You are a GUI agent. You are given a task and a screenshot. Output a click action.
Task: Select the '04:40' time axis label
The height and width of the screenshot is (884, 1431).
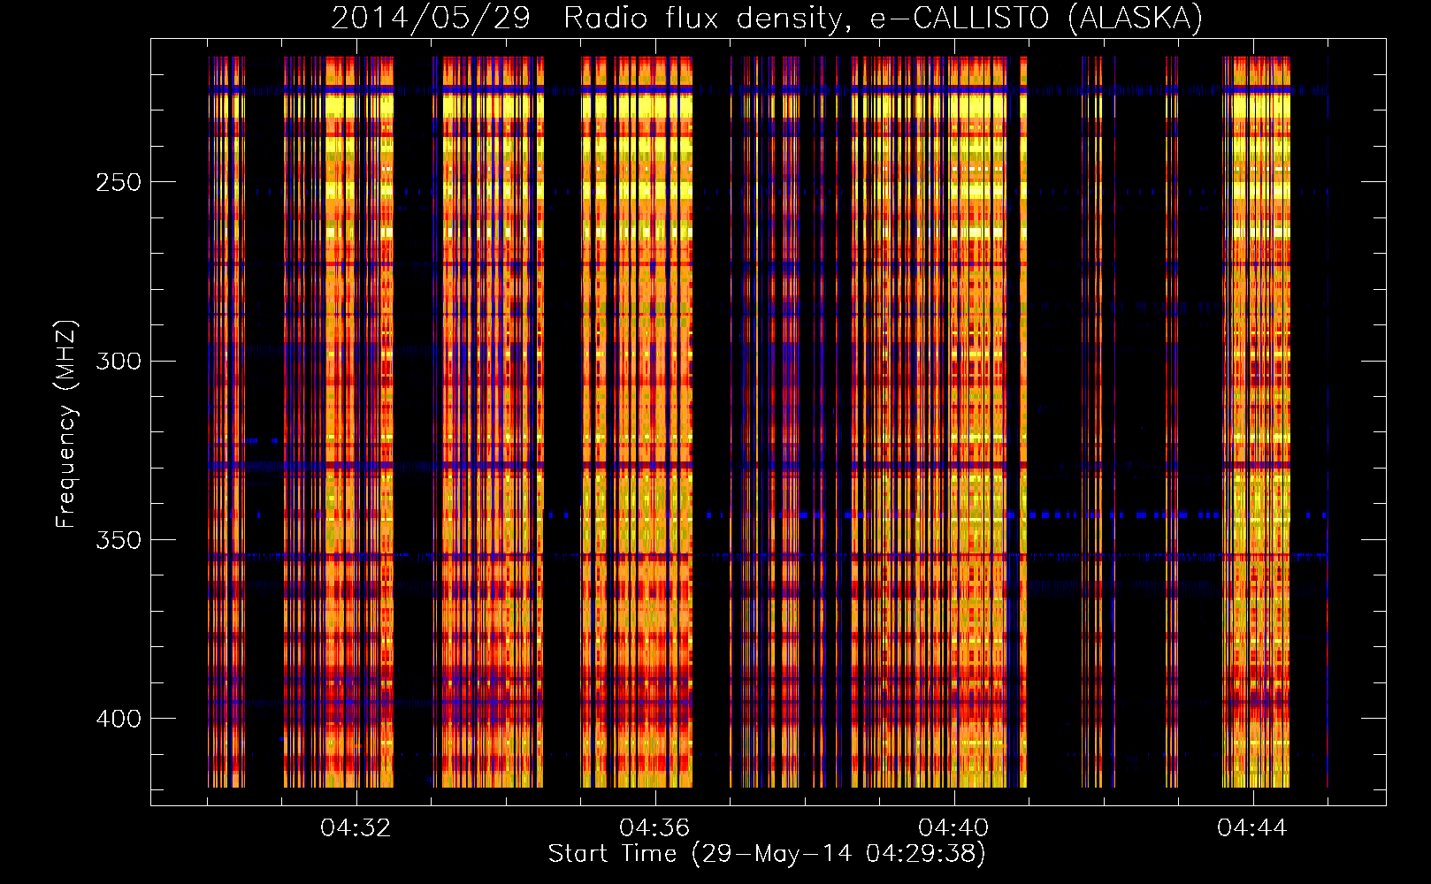(953, 828)
